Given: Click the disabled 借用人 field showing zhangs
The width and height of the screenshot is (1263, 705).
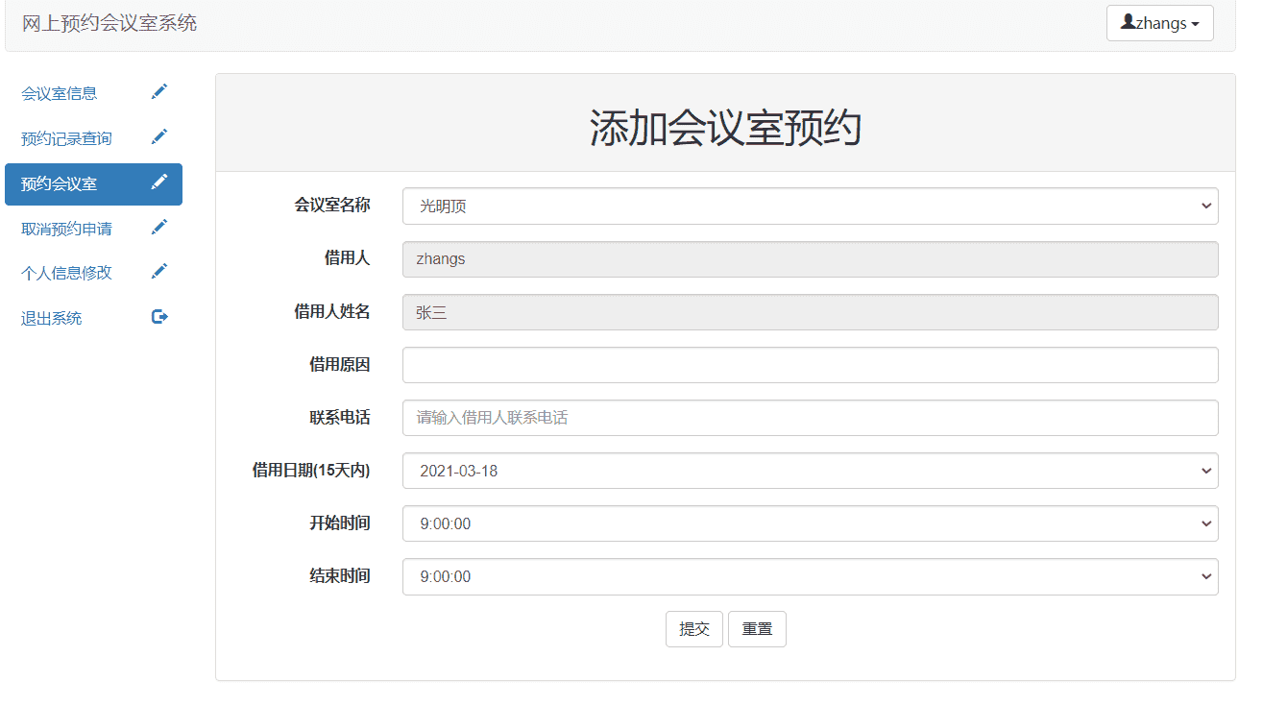Looking at the screenshot, I should [810, 259].
